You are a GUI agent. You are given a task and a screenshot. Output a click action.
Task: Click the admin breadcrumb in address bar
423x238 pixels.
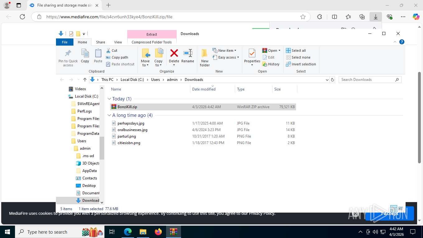click(x=172, y=80)
